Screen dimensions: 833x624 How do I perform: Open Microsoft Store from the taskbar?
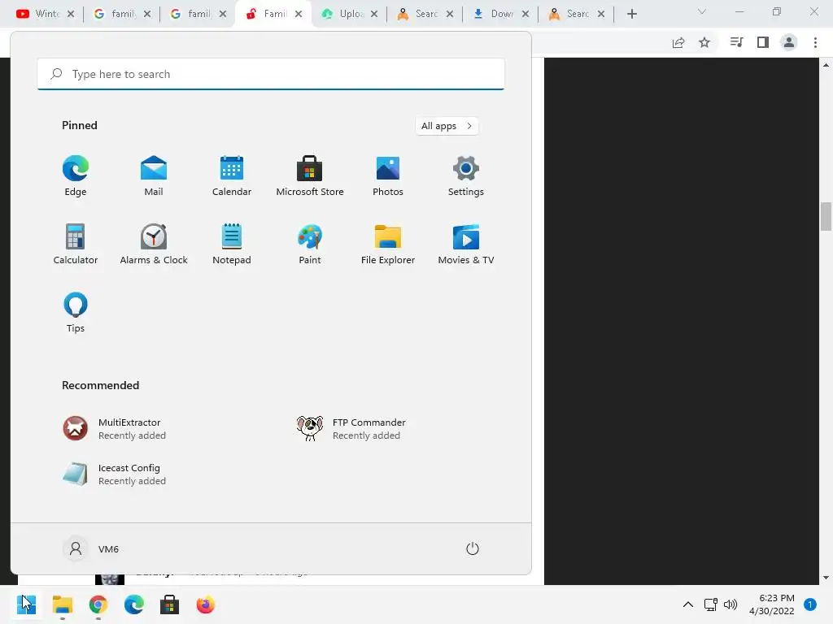tap(169, 604)
